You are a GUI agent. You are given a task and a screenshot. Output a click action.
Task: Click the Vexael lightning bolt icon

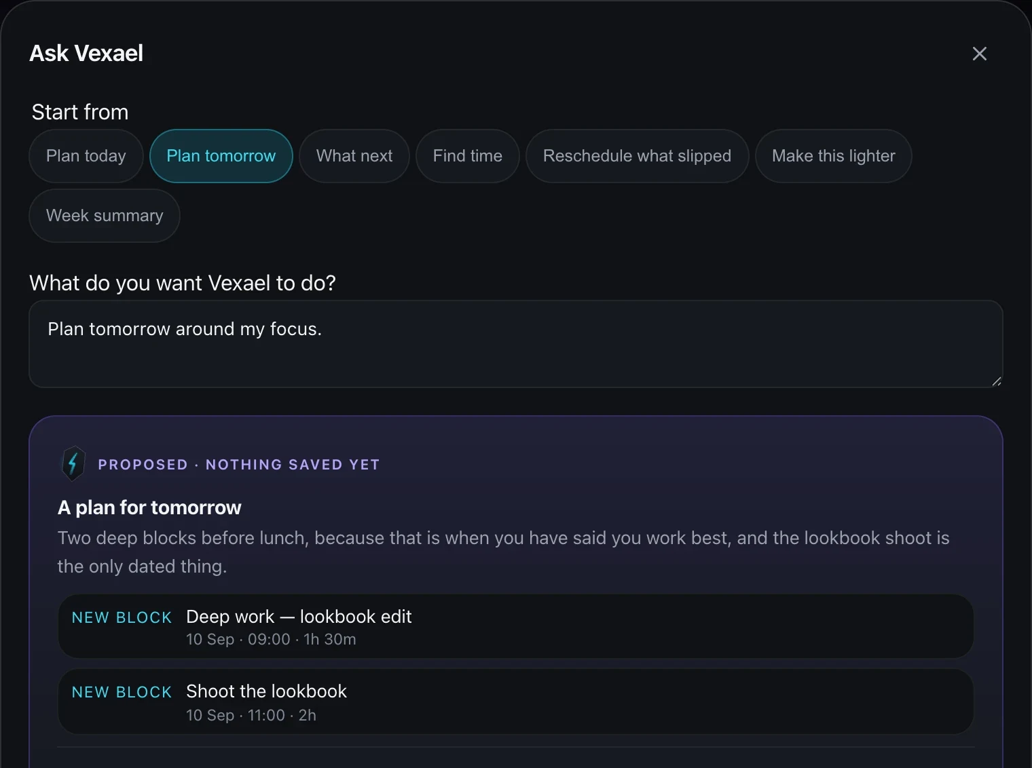click(73, 464)
